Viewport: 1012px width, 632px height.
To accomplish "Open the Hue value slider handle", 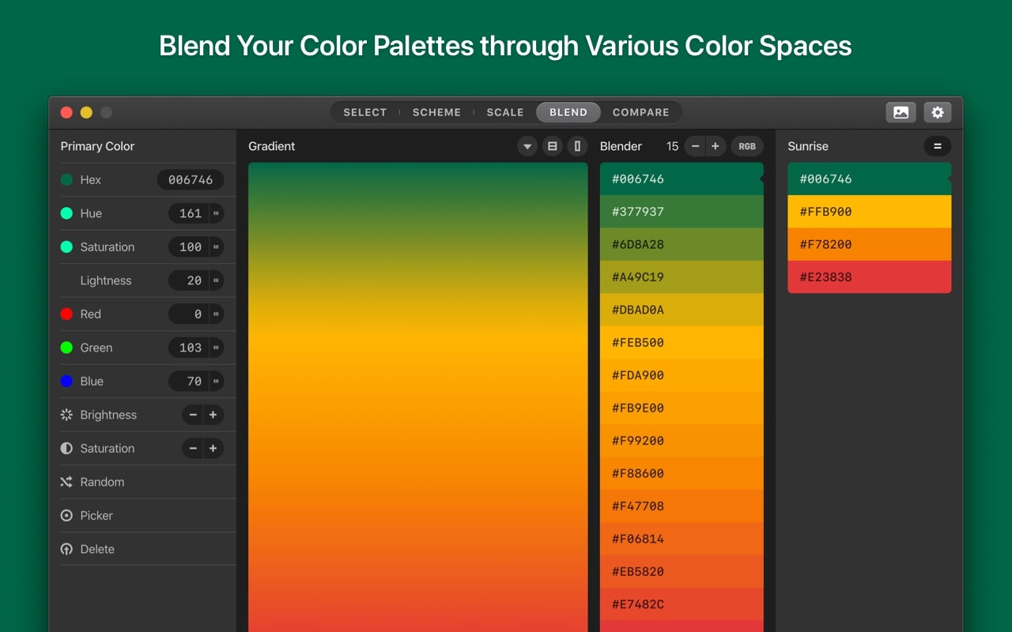I will point(216,213).
